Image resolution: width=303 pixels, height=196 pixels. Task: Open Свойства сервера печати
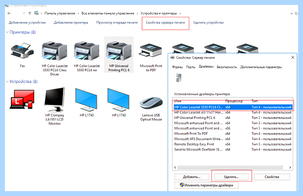point(165,22)
